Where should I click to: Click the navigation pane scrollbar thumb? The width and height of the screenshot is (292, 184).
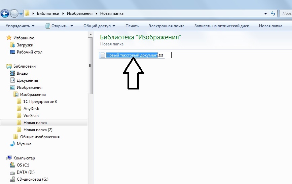(90, 66)
